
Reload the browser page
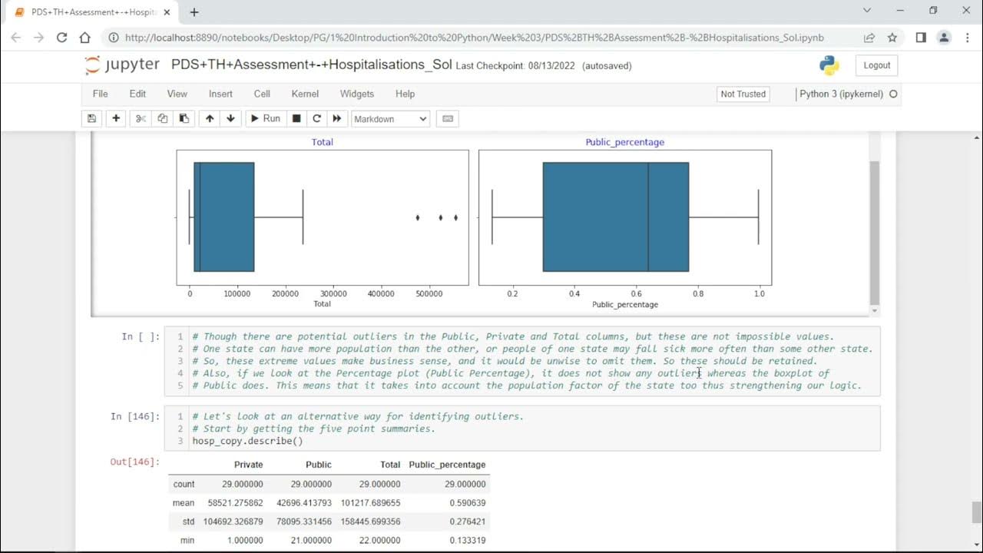62,38
